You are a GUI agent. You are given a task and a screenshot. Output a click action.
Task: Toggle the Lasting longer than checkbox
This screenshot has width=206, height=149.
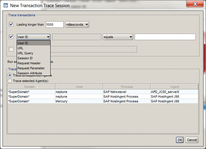pos(11,24)
